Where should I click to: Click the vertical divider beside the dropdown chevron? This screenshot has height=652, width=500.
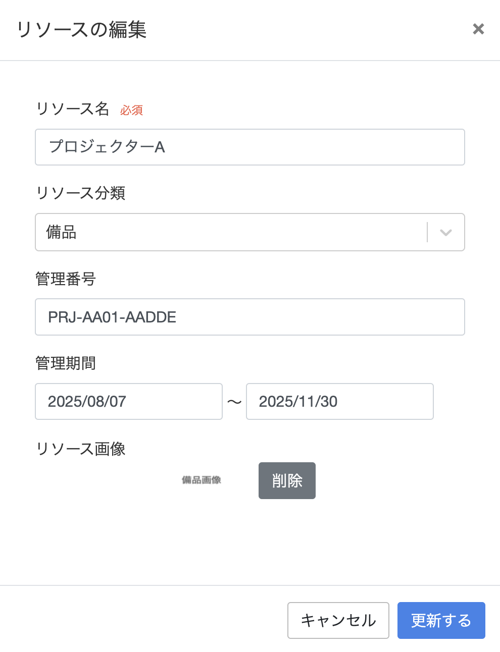[x=427, y=232]
